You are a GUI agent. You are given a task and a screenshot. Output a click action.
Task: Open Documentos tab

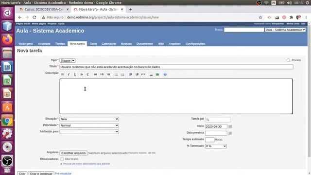coord(145,44)
